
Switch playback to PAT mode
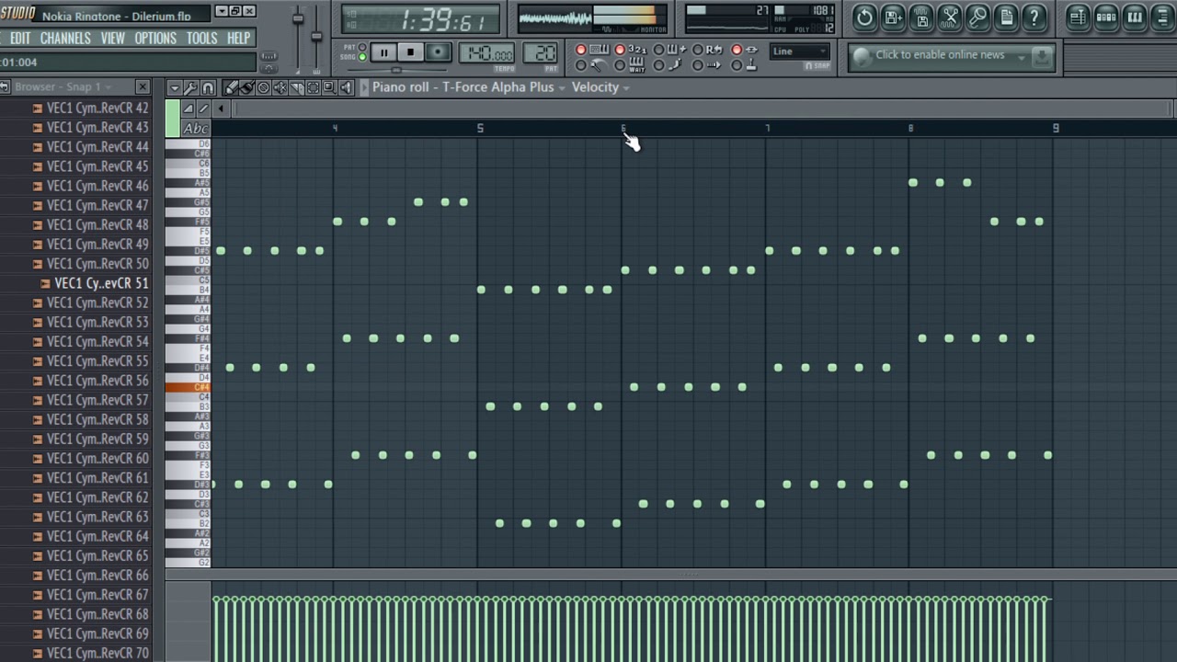tap(361, 46)
